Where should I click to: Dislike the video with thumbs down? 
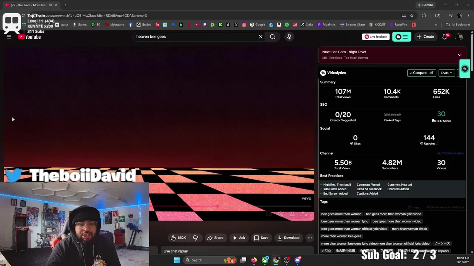coord(196,238)
